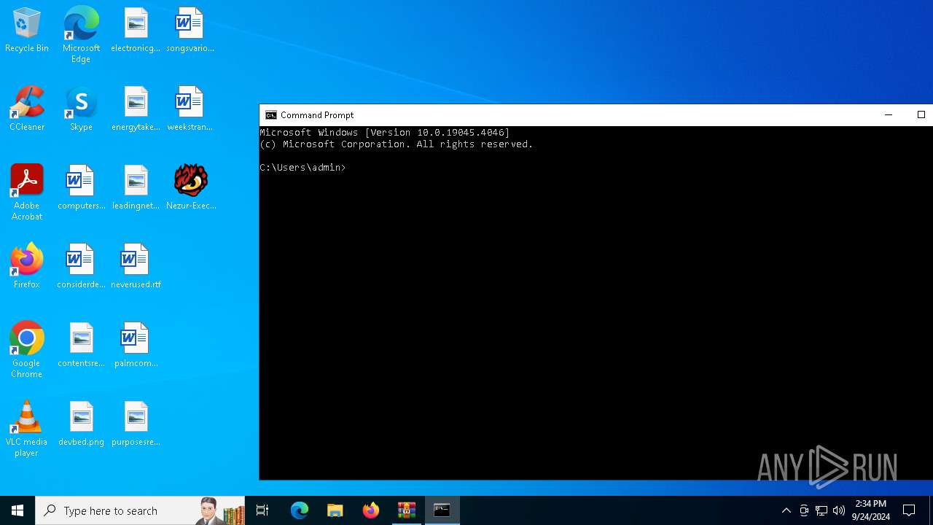Select the electronicg... image file on desktop

click(136, 31)
